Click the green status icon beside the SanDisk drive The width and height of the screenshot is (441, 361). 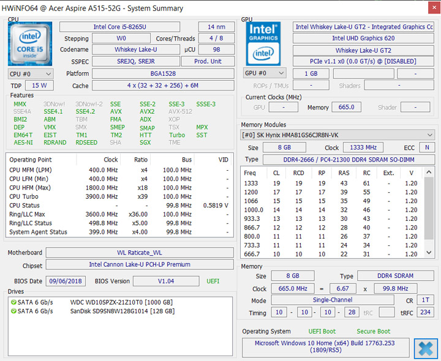(x=13, y=311)
